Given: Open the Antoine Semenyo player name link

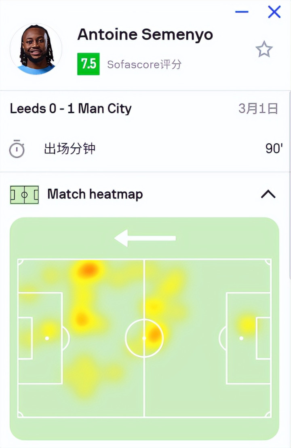Looking at the screenshot, I should (x=145, y=35).
